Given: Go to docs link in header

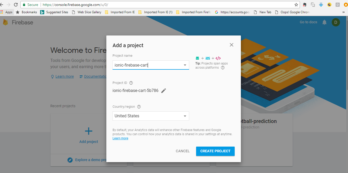Looking at the screenshot, I should coord(308,22).
